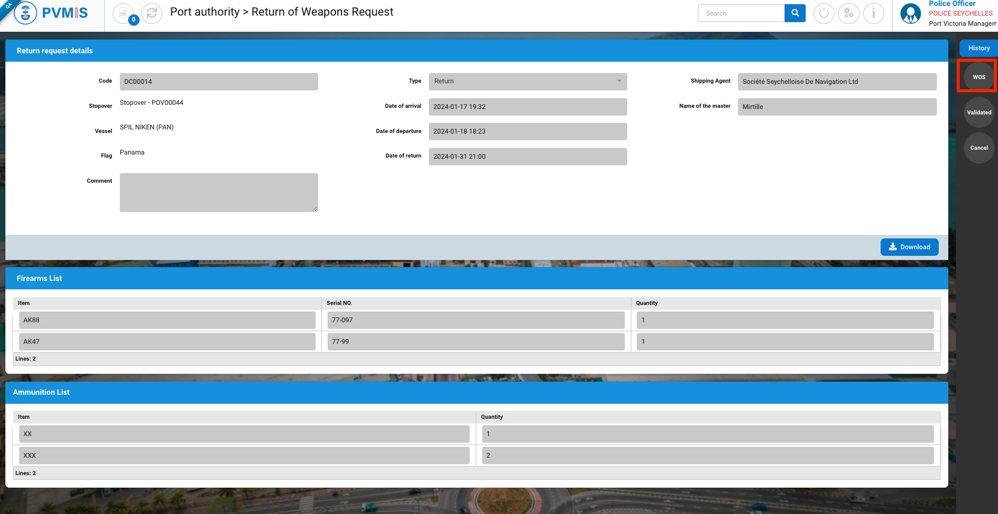The width and height of the screenshot is (998, 514).
Task: Click the Shipping Agent field
Action: (x=836, y=81)
